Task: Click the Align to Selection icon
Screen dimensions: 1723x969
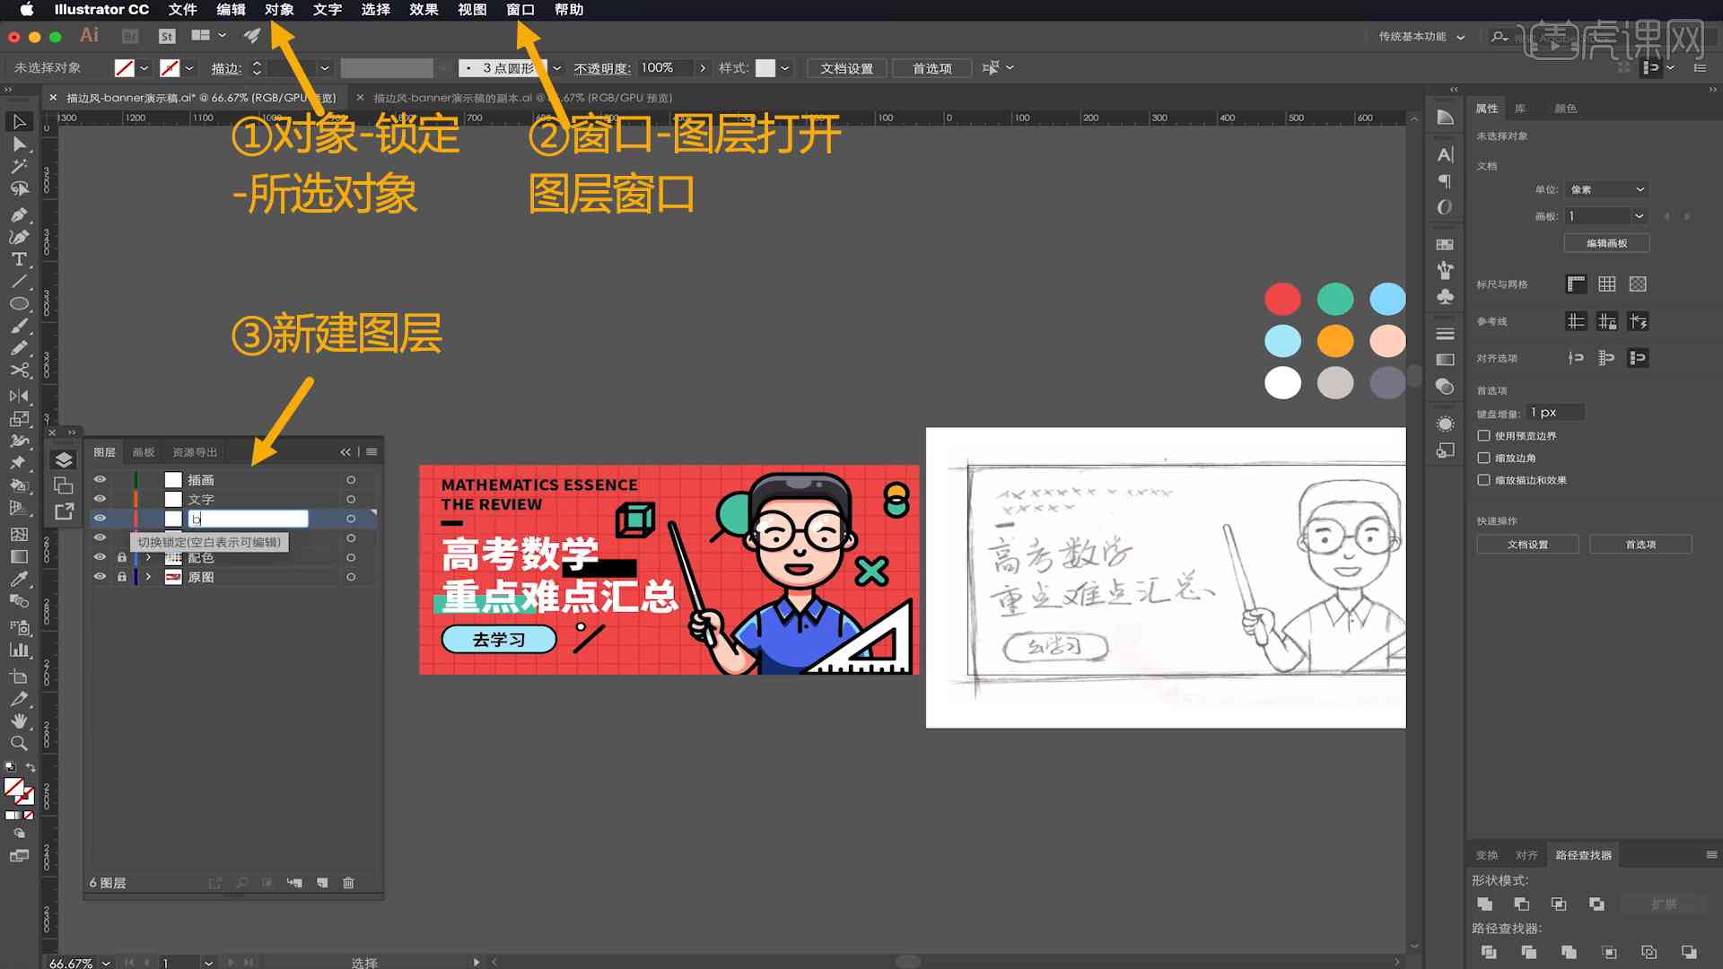Action: point(1574,357)
